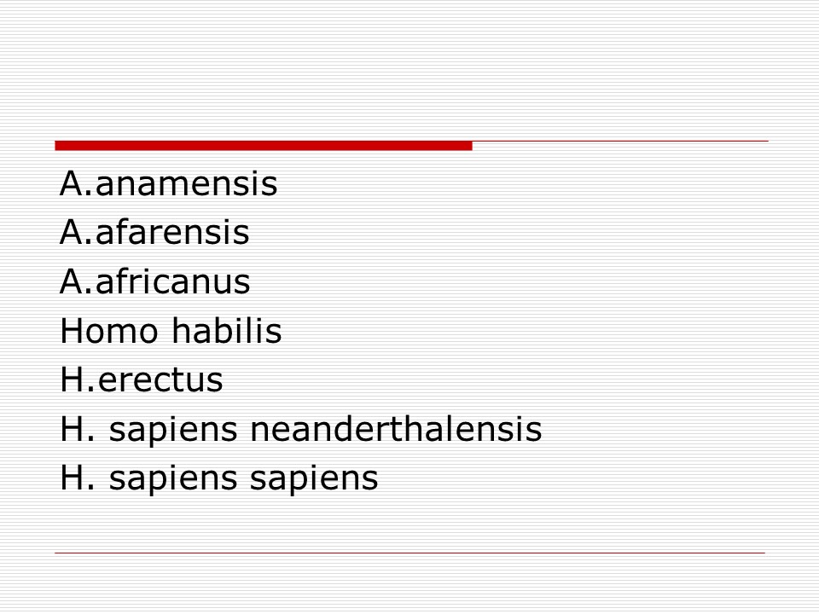This screenshot has width=819, height=614.
Task: Click the A.afarensis text line
Action: (x=154, y=233)
